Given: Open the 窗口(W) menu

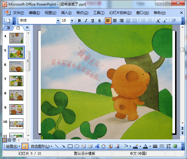Looking at the screenshot, I should [x=143, y=13].
